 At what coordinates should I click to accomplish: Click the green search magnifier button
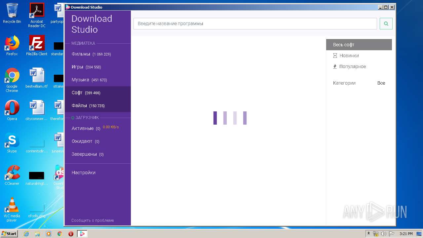(386, 23)
